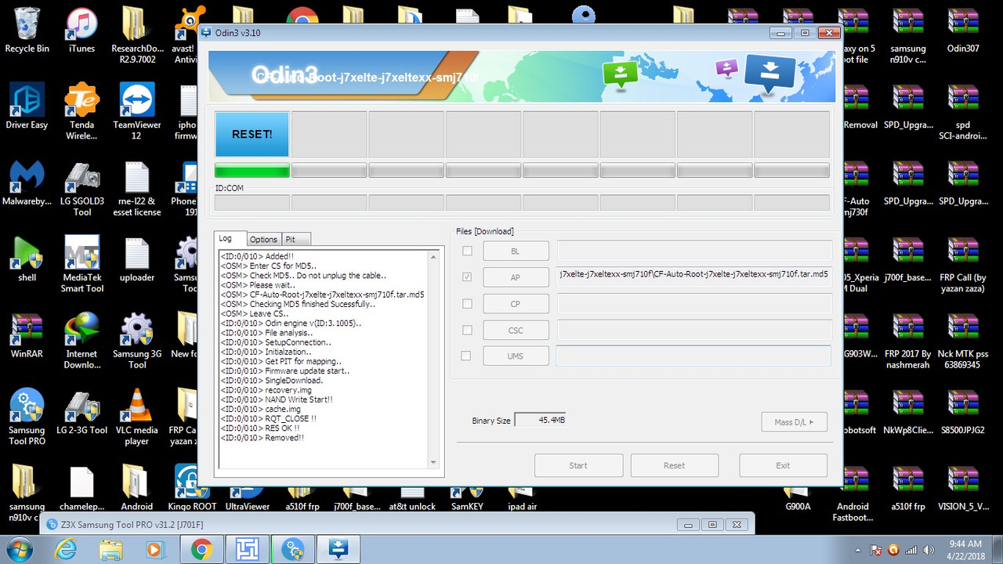Open the Internet Download Manager shortcut
The width and height of the screenshot is (1003, 564).
[x=81, y=341]
